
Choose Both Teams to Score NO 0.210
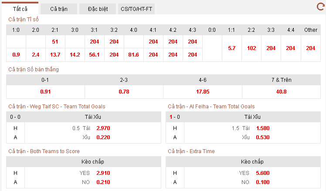[x=103, y=182]
